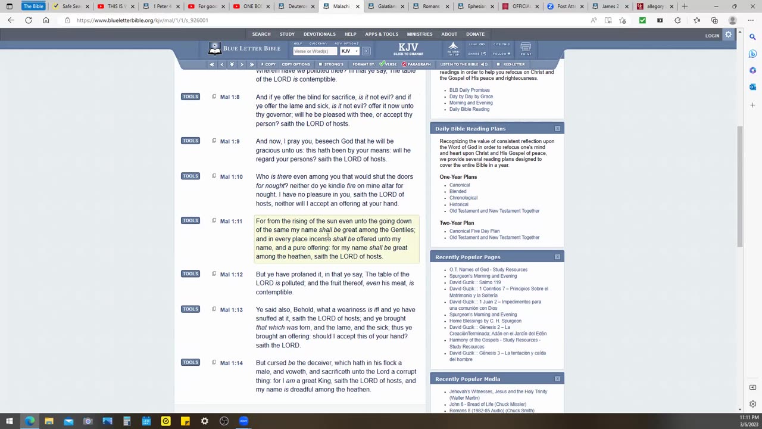The height and width of the screenshot is (429, 762).
Task: Focus the Verse or Word(s) input
Action: point(314,51)
